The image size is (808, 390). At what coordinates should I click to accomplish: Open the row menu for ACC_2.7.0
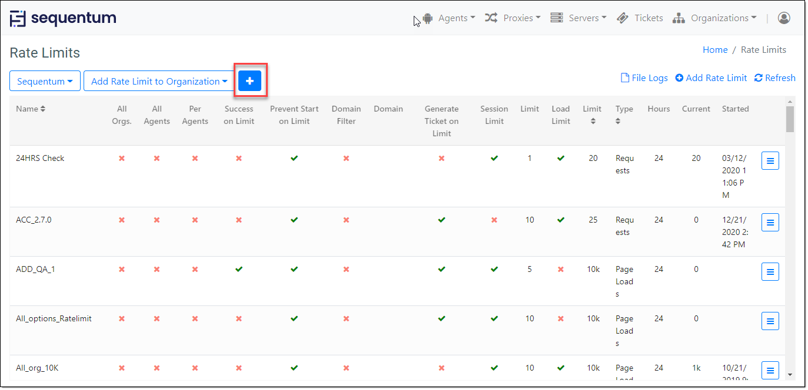pos(770,222)
